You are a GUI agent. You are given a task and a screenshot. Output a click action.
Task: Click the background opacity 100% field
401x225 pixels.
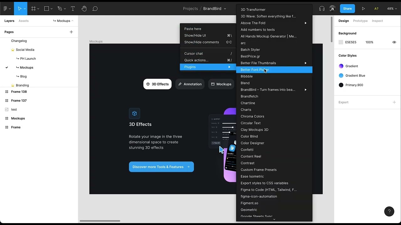369,42
